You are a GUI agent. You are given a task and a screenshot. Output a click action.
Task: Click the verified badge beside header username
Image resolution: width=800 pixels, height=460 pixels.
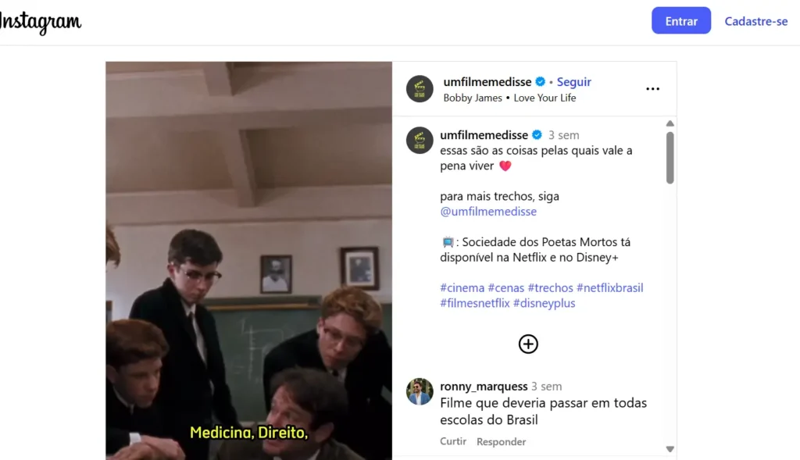[x=541, y=81]
